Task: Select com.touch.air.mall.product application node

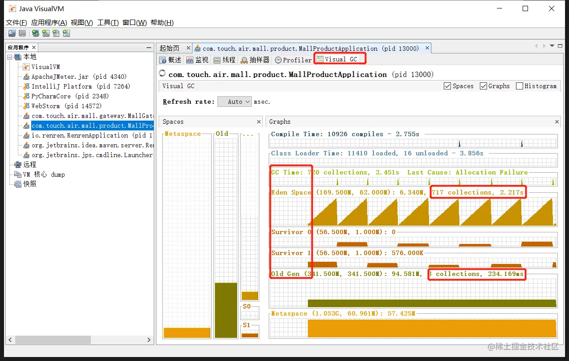Action: click(x=93, y=126)
